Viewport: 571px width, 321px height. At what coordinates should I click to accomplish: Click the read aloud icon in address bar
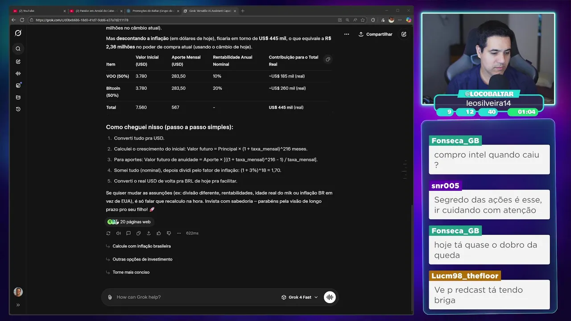(x=355, y=20)
